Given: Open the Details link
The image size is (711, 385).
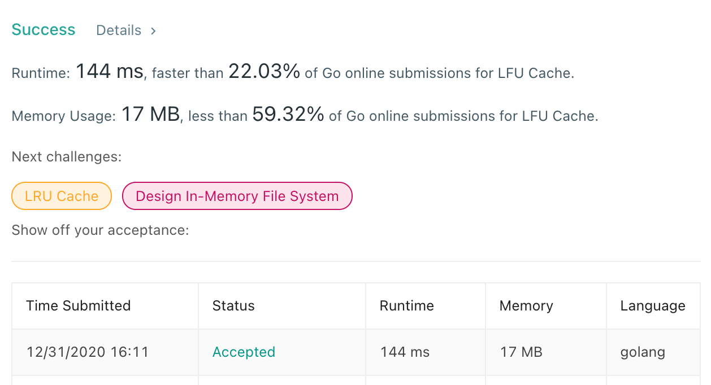Looking at the screenshot, I should point(119,30).
